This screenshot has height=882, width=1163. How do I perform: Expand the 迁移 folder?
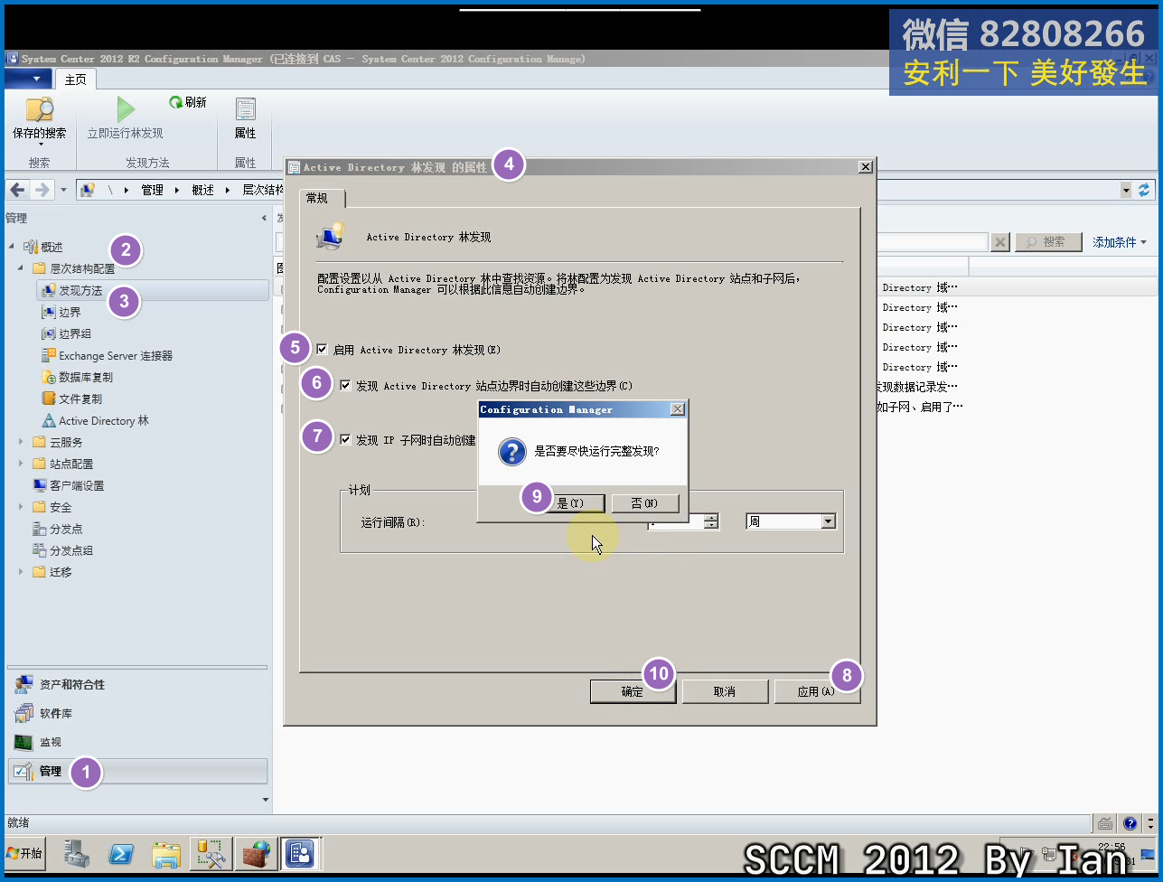click(21, 572)
